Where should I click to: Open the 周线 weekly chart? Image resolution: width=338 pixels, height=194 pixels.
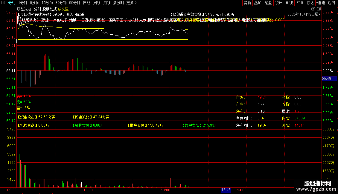(x=97, y=3)
